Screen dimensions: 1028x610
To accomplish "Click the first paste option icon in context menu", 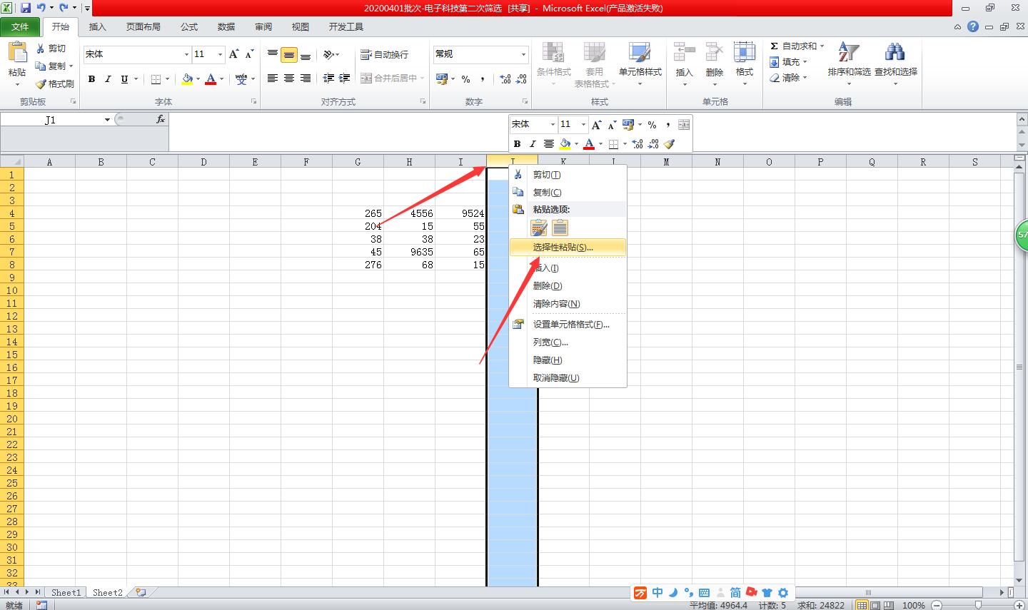I will tap(539, 228).
